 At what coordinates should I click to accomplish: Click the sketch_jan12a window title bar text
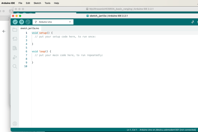tap(109, 16)
